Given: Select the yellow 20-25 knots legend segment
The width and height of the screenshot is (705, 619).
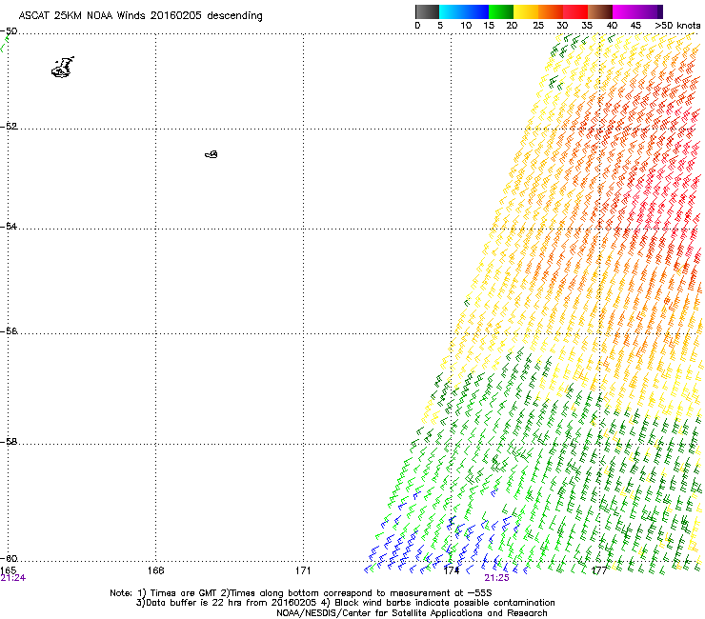Looking at the screenshot, I should (526, 11).
